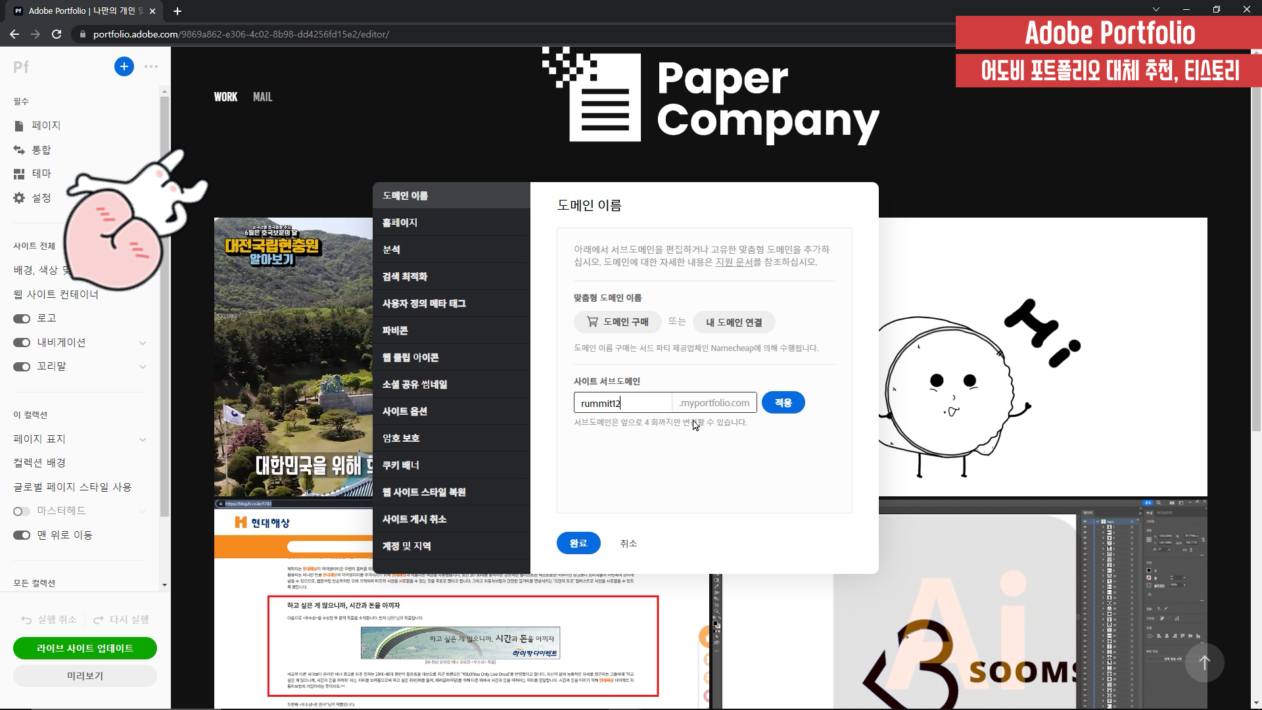Expand the Navigation (내비게이션) section chevron
The width and height of the screenshot is (1262, 710).
click(143, 343)
